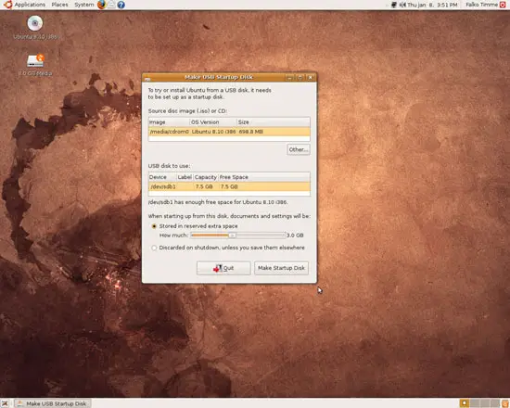The width and height of the screenshot is (510, 408).
Task: Select the /dev/sdb1 USB disk row
Action: click(x=229, y=186)
